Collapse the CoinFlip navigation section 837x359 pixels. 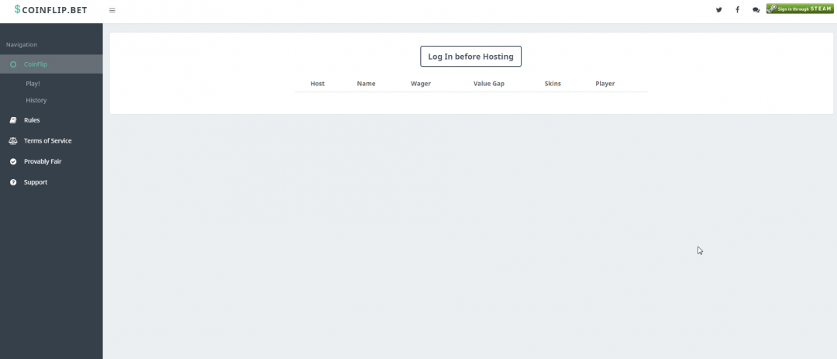pos(35,64)
